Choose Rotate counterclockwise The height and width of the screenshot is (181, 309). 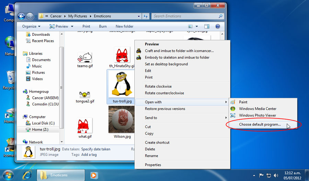[164, 93]
